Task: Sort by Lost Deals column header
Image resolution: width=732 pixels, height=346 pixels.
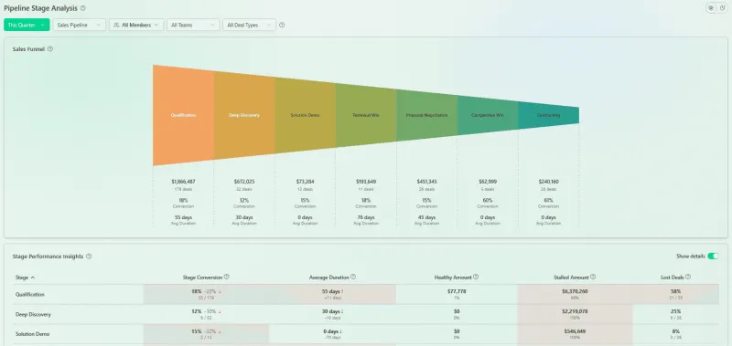Action: click(673, 278)
